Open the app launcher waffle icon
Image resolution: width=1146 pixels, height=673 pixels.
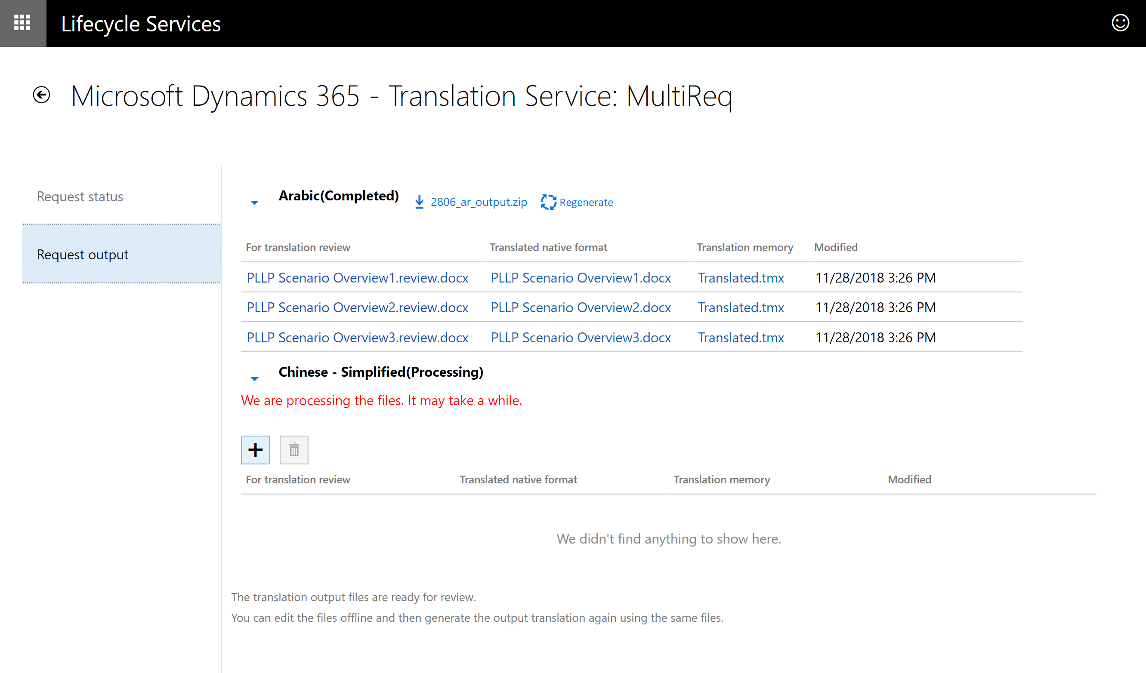point(22,23)
